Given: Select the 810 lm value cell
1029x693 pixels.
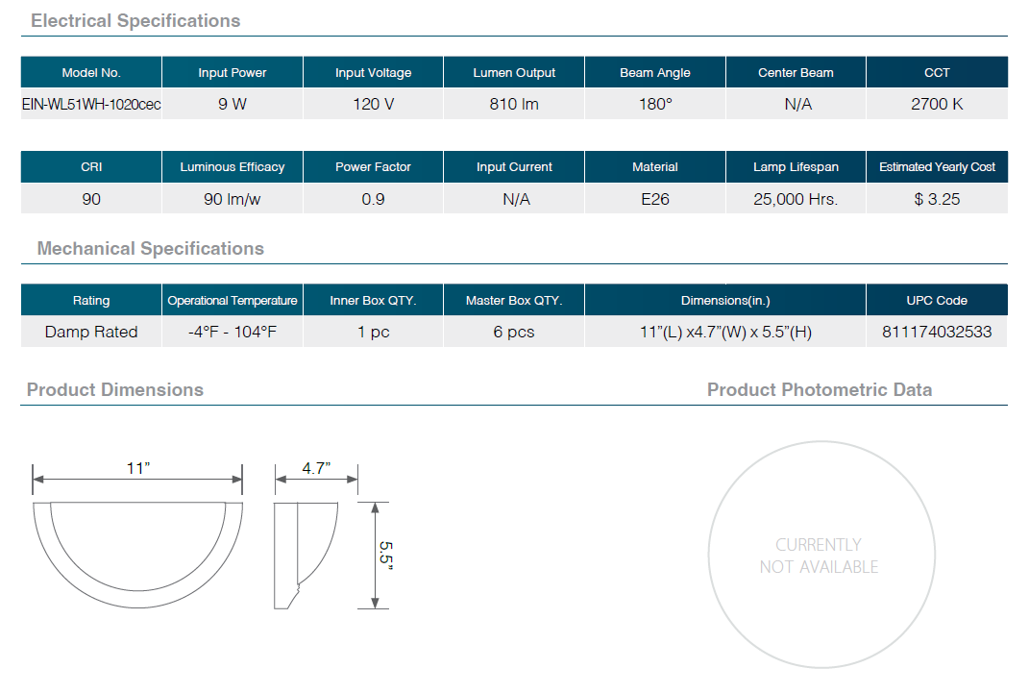Looking at the screenshot, I should (514, 104).
